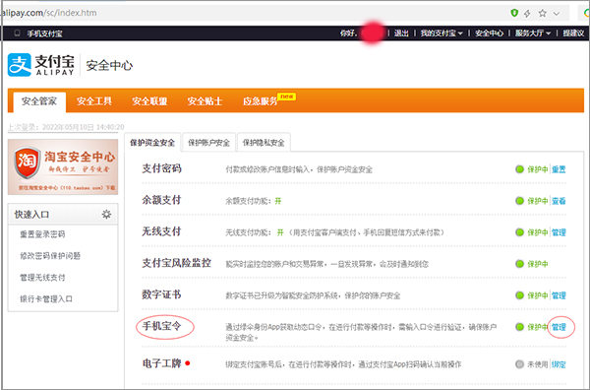Click the 淘宝安全中心 banner

(63, 166)
